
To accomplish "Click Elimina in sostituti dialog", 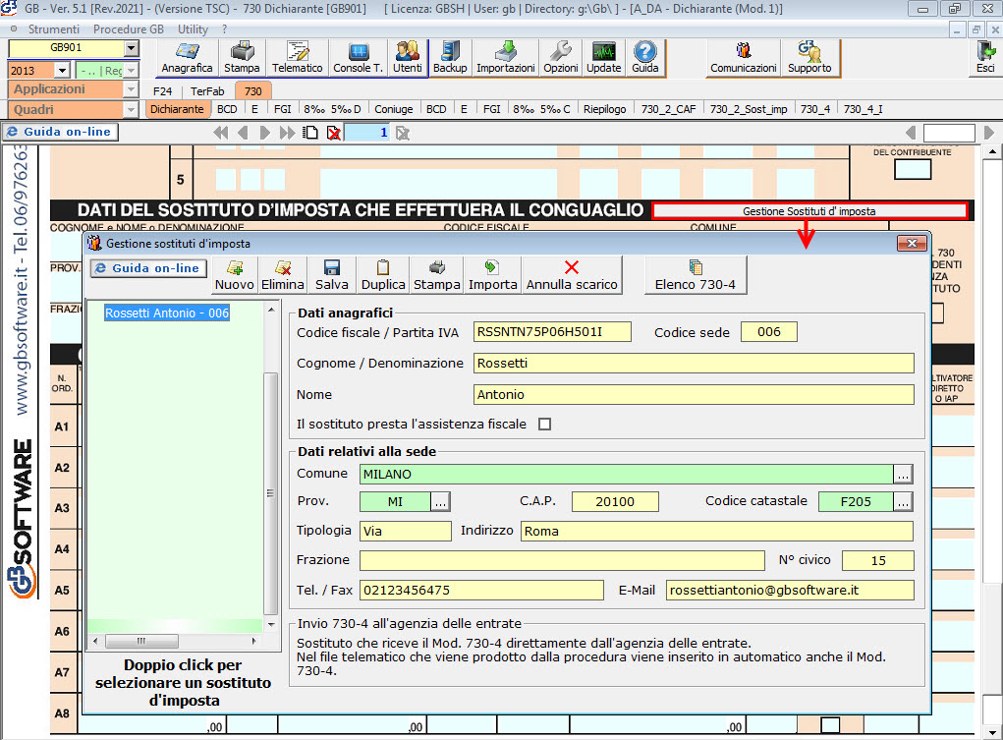I will (283, 275).
